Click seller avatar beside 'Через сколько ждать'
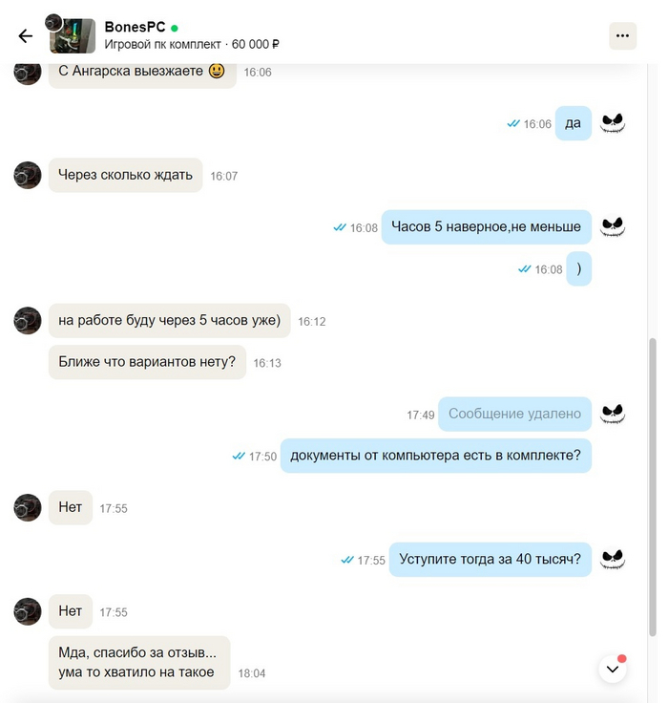668x703 pixels. (x=28, y=176)
